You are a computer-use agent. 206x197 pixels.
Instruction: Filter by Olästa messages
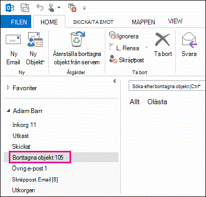[x=157, y=102]
